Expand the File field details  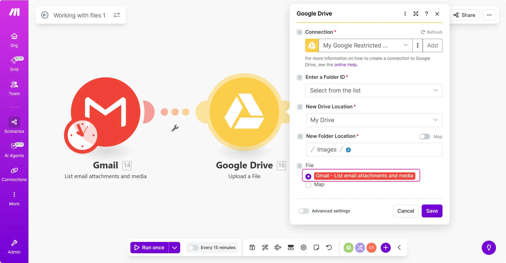point(299,166)
